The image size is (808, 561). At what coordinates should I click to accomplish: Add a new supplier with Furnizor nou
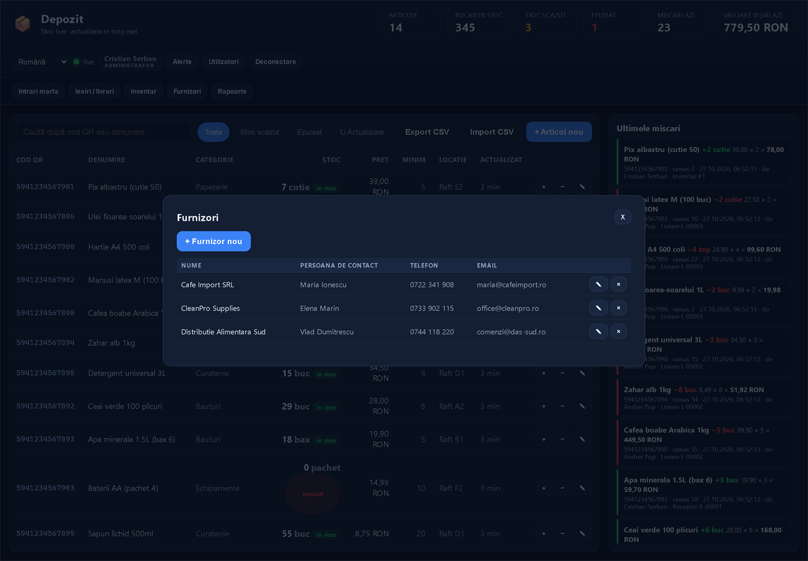[x=214, y=241]
